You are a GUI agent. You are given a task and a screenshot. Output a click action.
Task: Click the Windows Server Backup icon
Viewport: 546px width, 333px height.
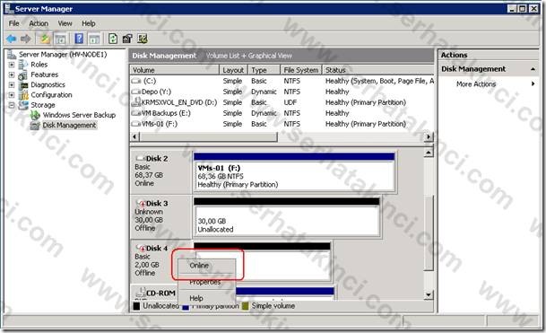(x=35, y=115)
